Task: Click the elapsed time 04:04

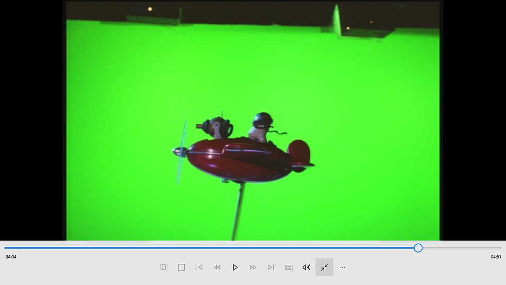Action: (x=11, y=257)
